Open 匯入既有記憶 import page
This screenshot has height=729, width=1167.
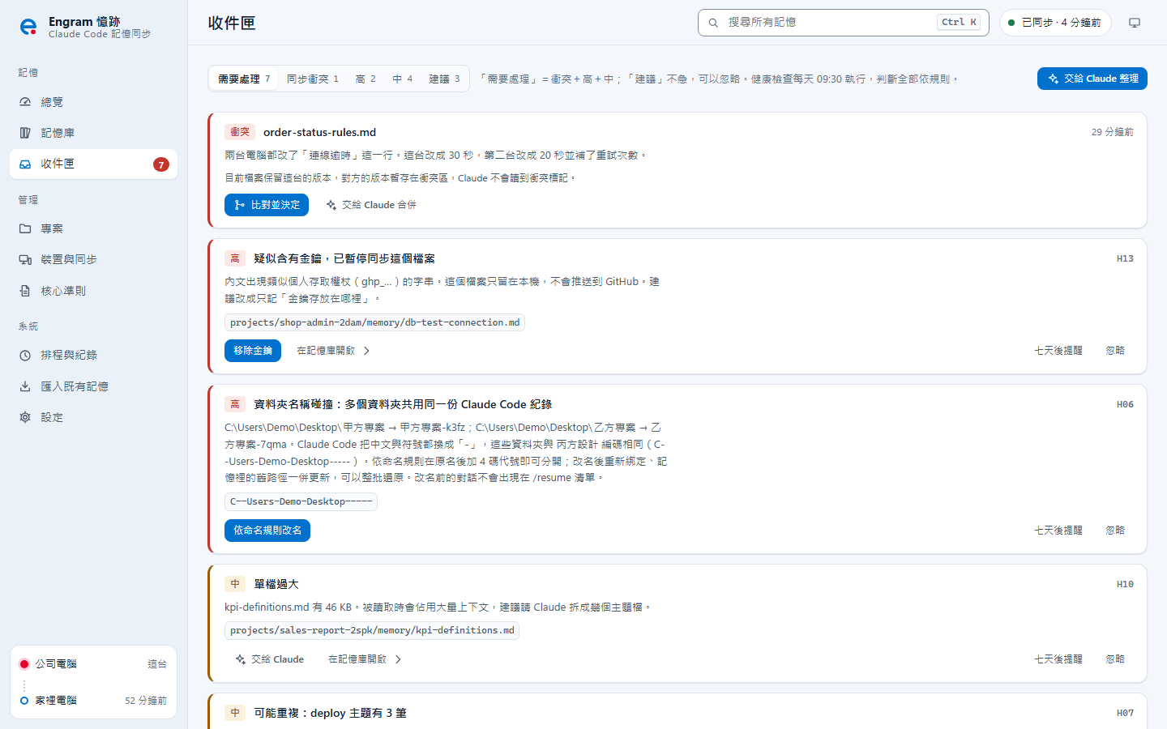[93, 386]
